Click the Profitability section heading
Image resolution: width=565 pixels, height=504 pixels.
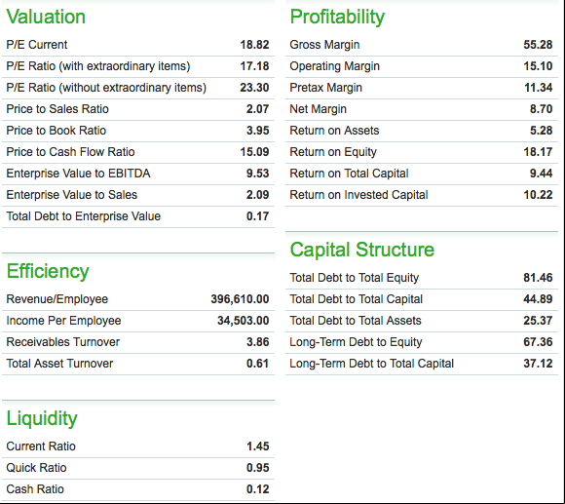click(x=337, y=17)
